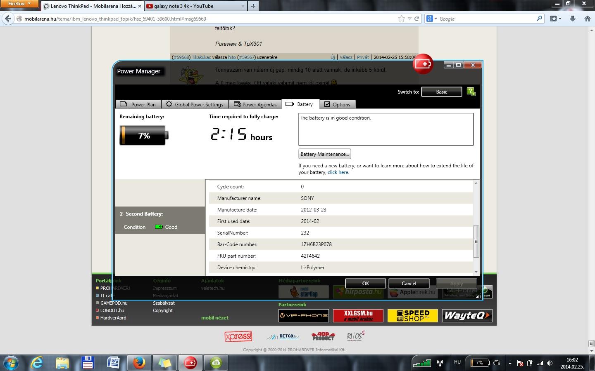Reload the current page
The image size is (595, 371).
tap(417, 19)
